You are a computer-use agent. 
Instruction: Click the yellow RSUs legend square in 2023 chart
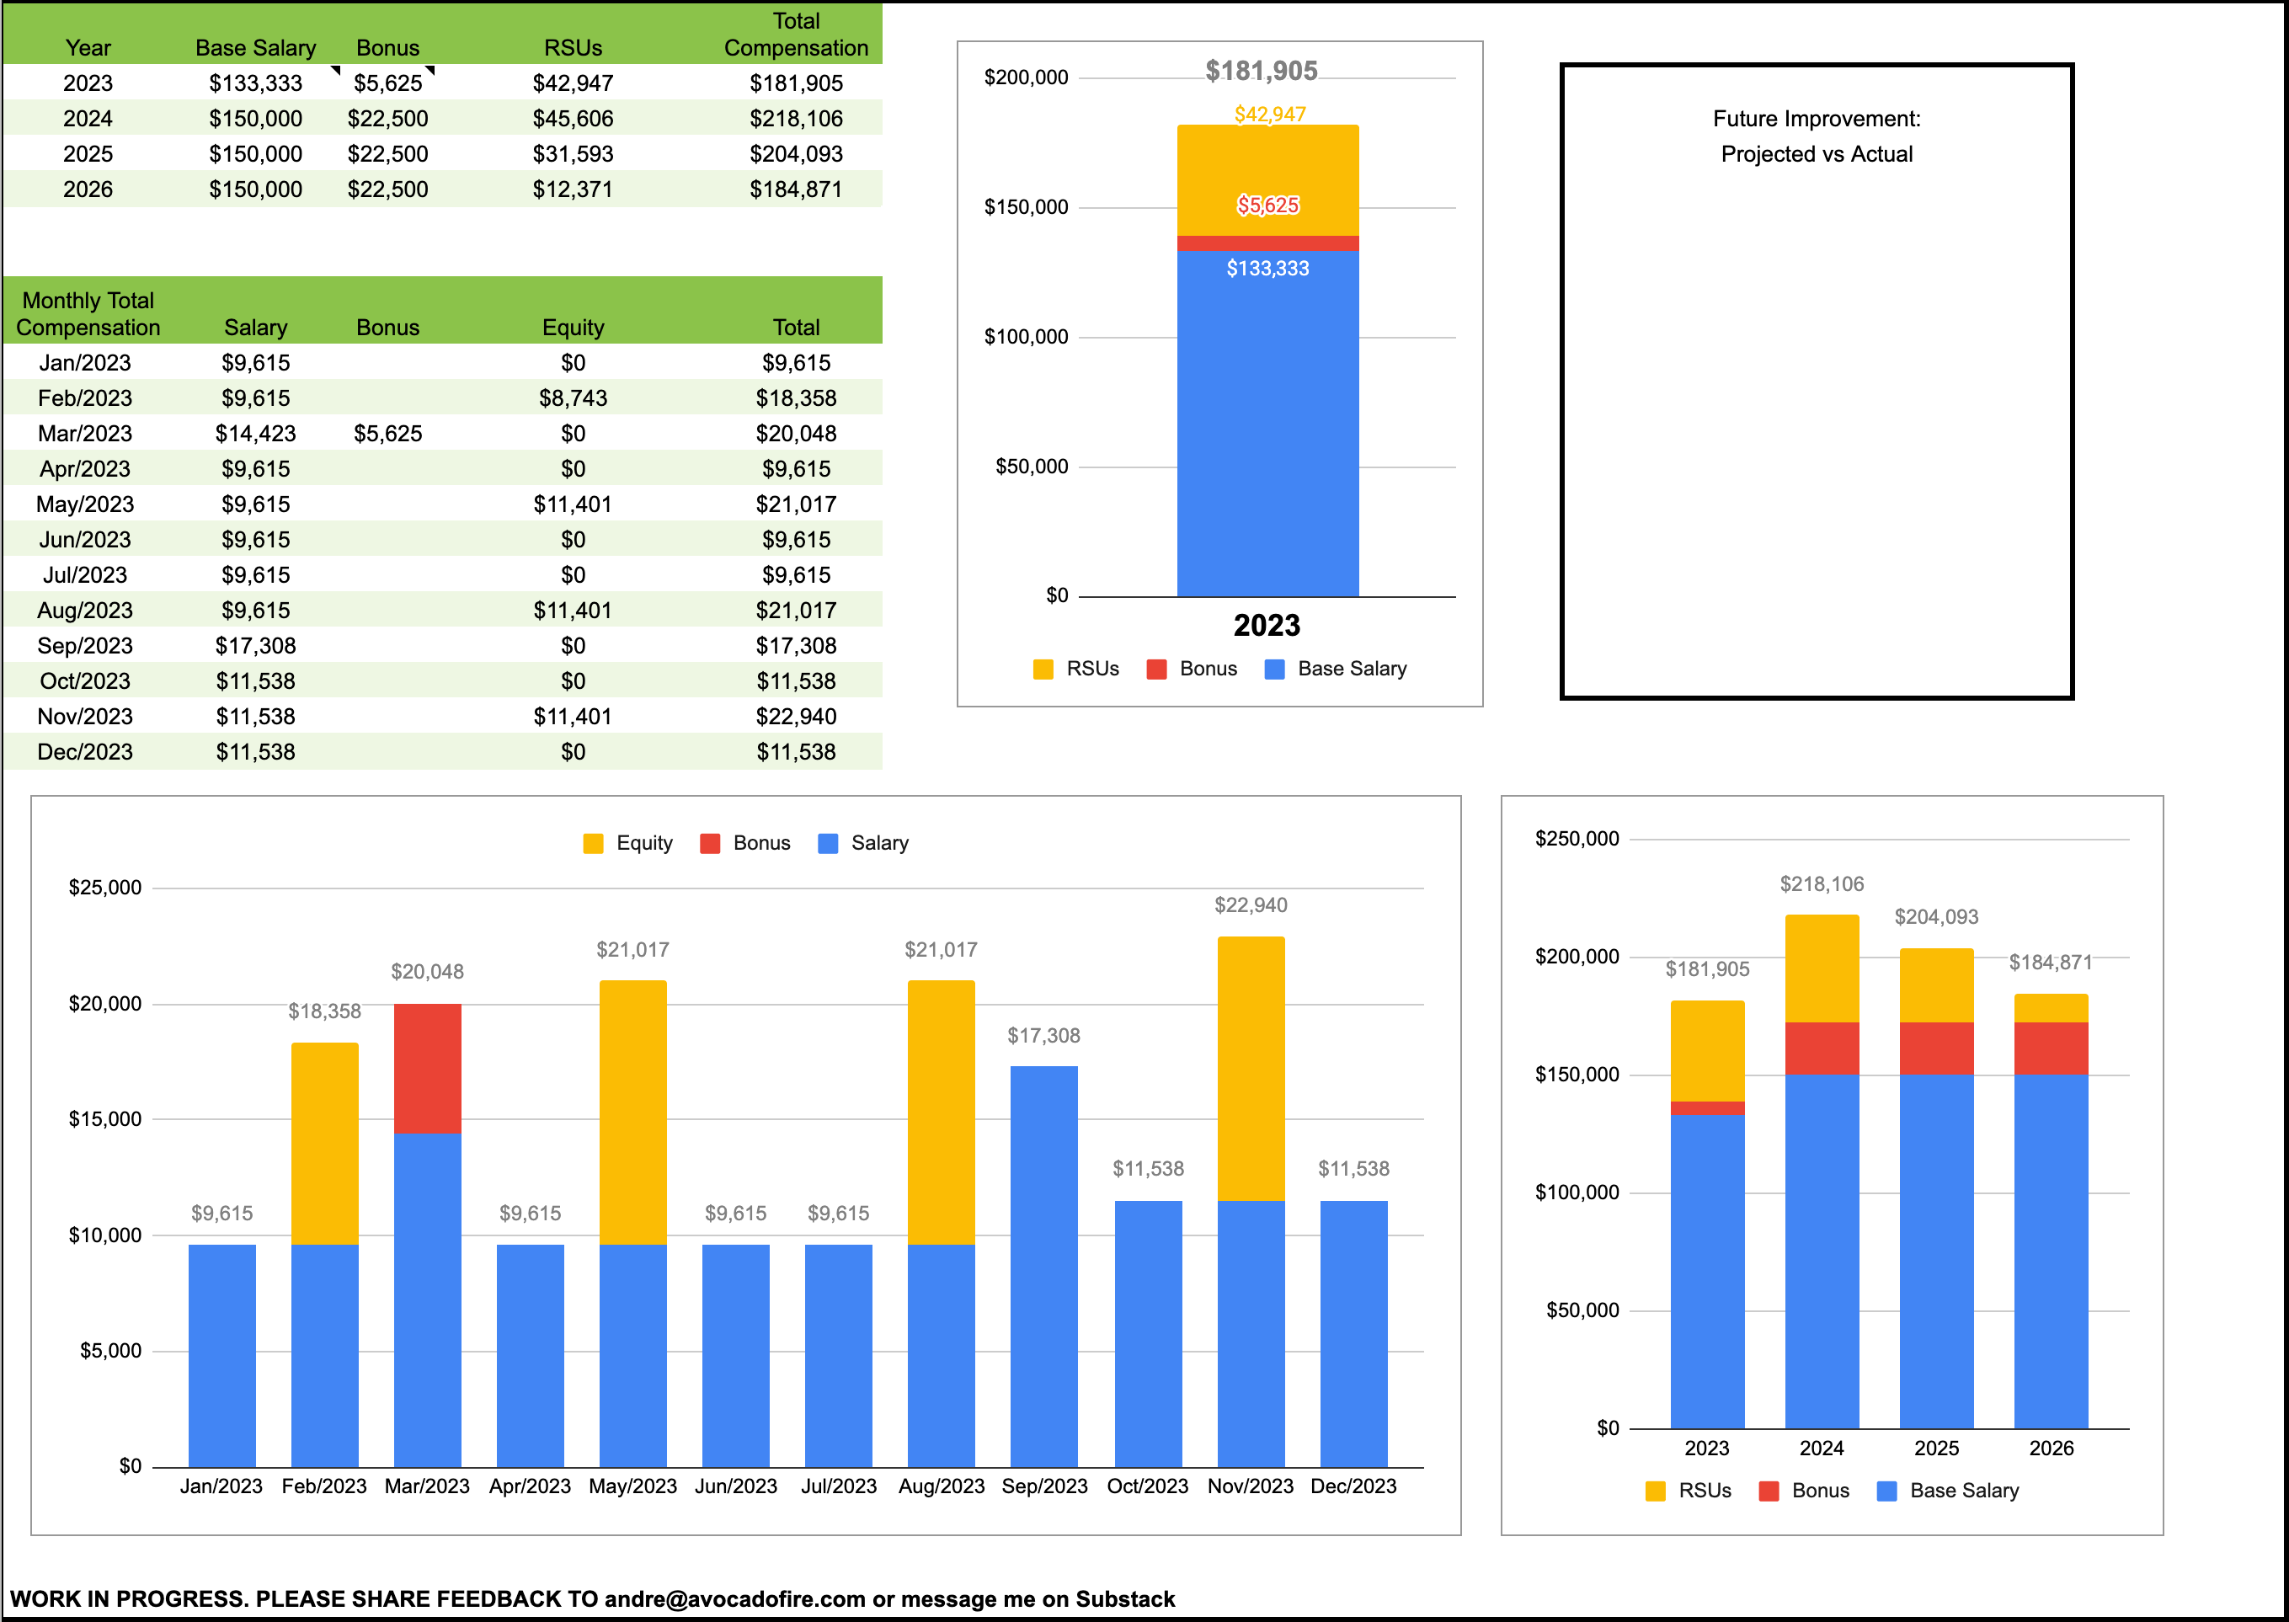(1044, 670)
